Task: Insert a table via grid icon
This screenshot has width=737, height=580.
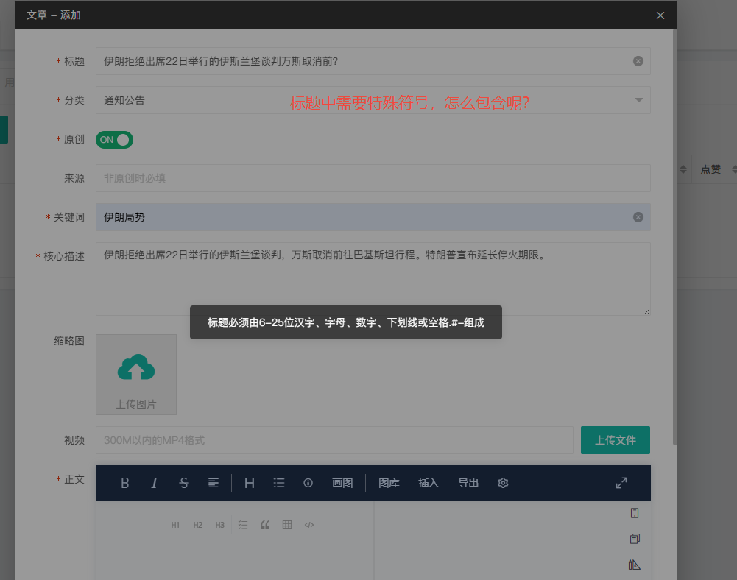Action: click(287, 525)
